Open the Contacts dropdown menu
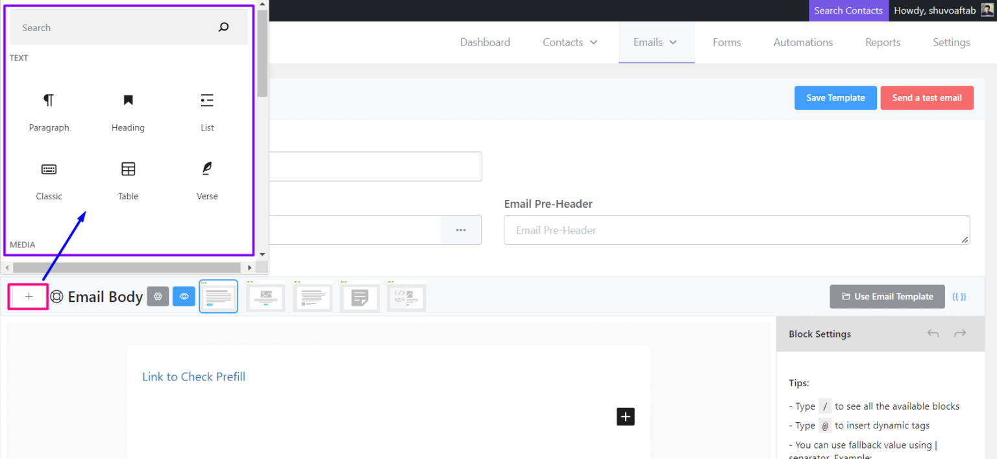 569,42
